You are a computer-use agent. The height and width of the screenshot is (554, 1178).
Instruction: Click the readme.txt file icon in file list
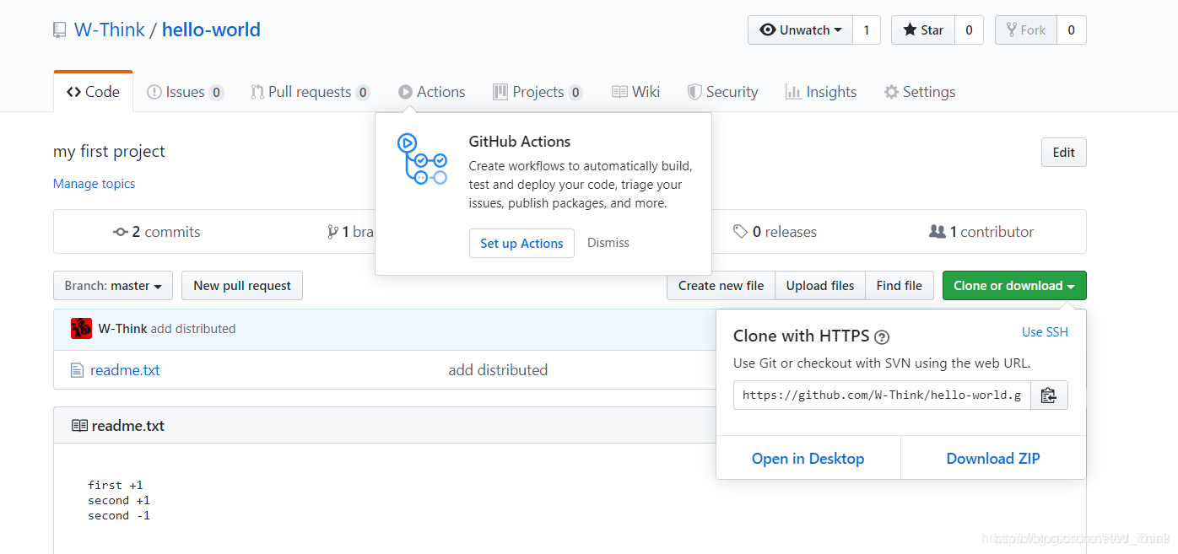point(77,370)
